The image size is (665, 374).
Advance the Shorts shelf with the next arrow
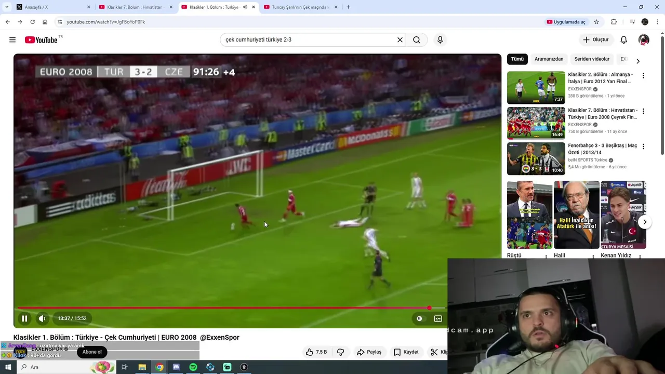coord(645,222)
